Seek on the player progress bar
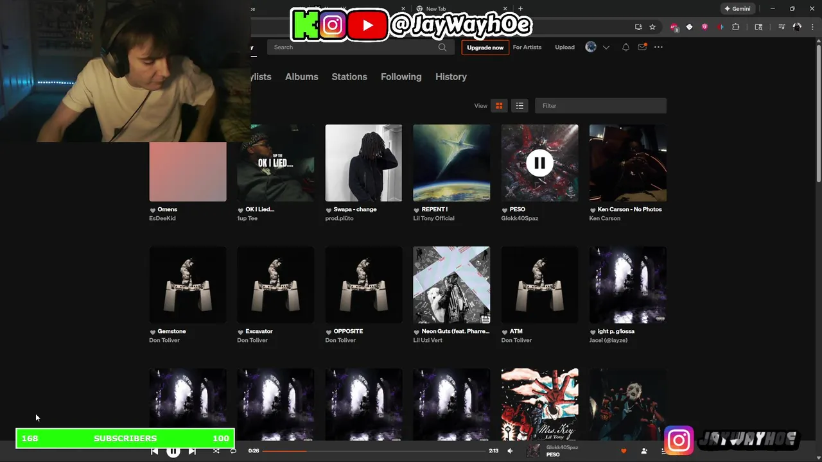 375,451
